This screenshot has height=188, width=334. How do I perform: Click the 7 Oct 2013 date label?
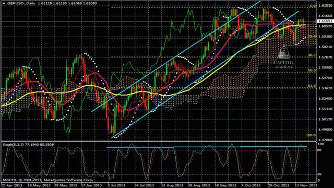pyautogui.click(x=250, y=185)
